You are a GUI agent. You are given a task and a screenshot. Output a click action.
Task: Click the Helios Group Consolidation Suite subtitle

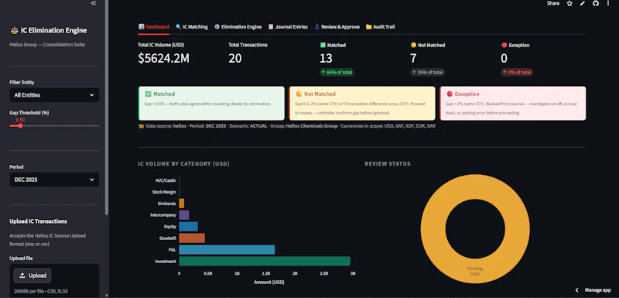(47, 45)
